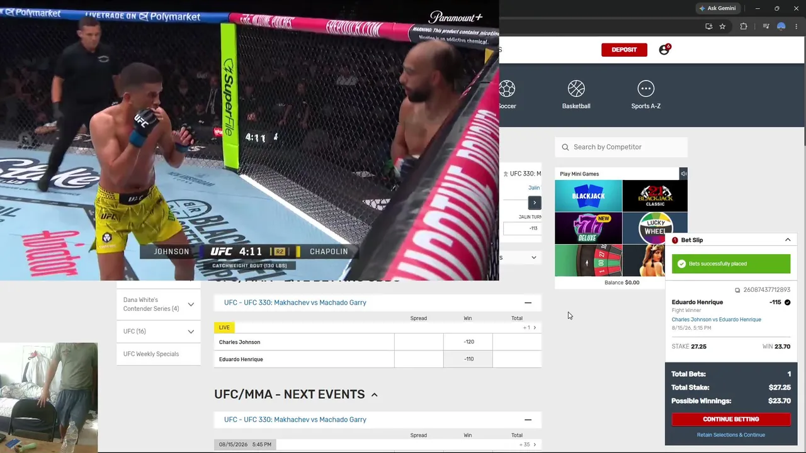The height and width of the screenshot is (453, 806).
Task: Collapse the Bet Slip panel
Action: (x=788, y=240)
